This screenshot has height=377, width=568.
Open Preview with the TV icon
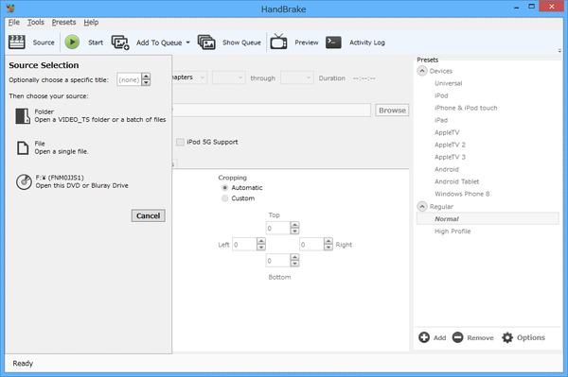pos(278,42)
